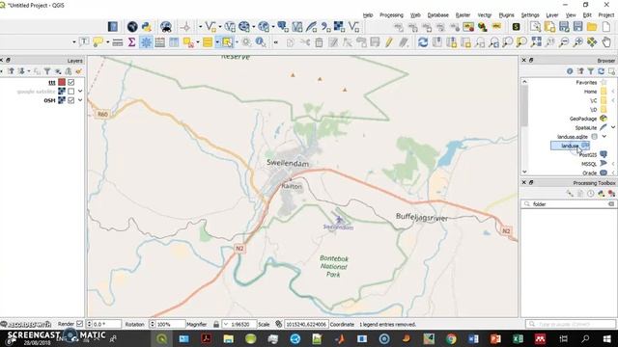Click the Statistical Summary sigma icon
Viewport: 618px width, 347px height.
pos(131,42)
